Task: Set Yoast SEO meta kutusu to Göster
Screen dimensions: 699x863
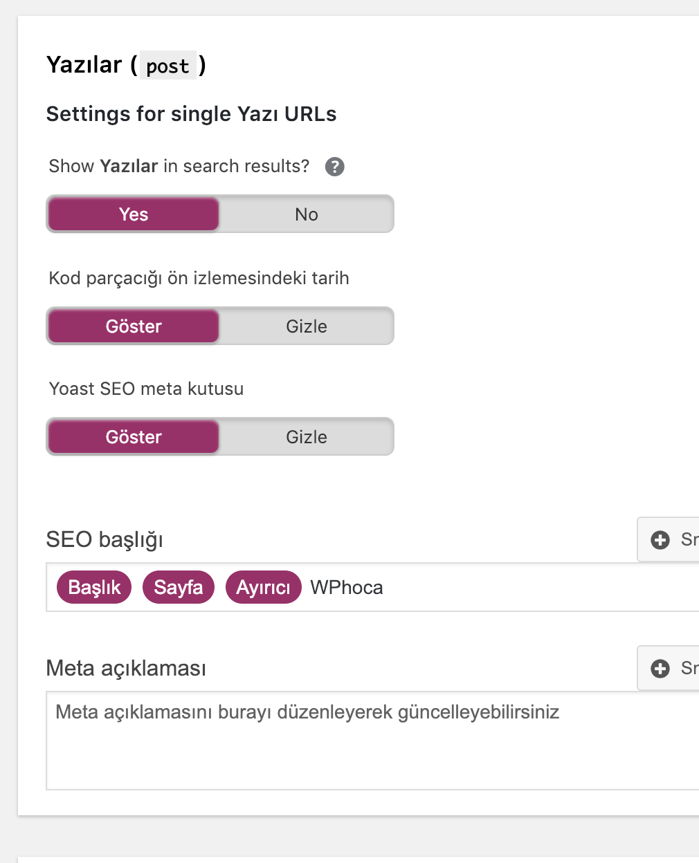Action: coord(134,437)
